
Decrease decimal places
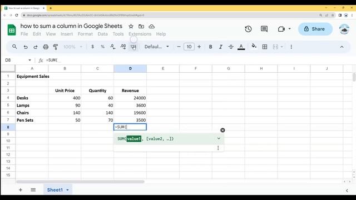pos(112,47)
